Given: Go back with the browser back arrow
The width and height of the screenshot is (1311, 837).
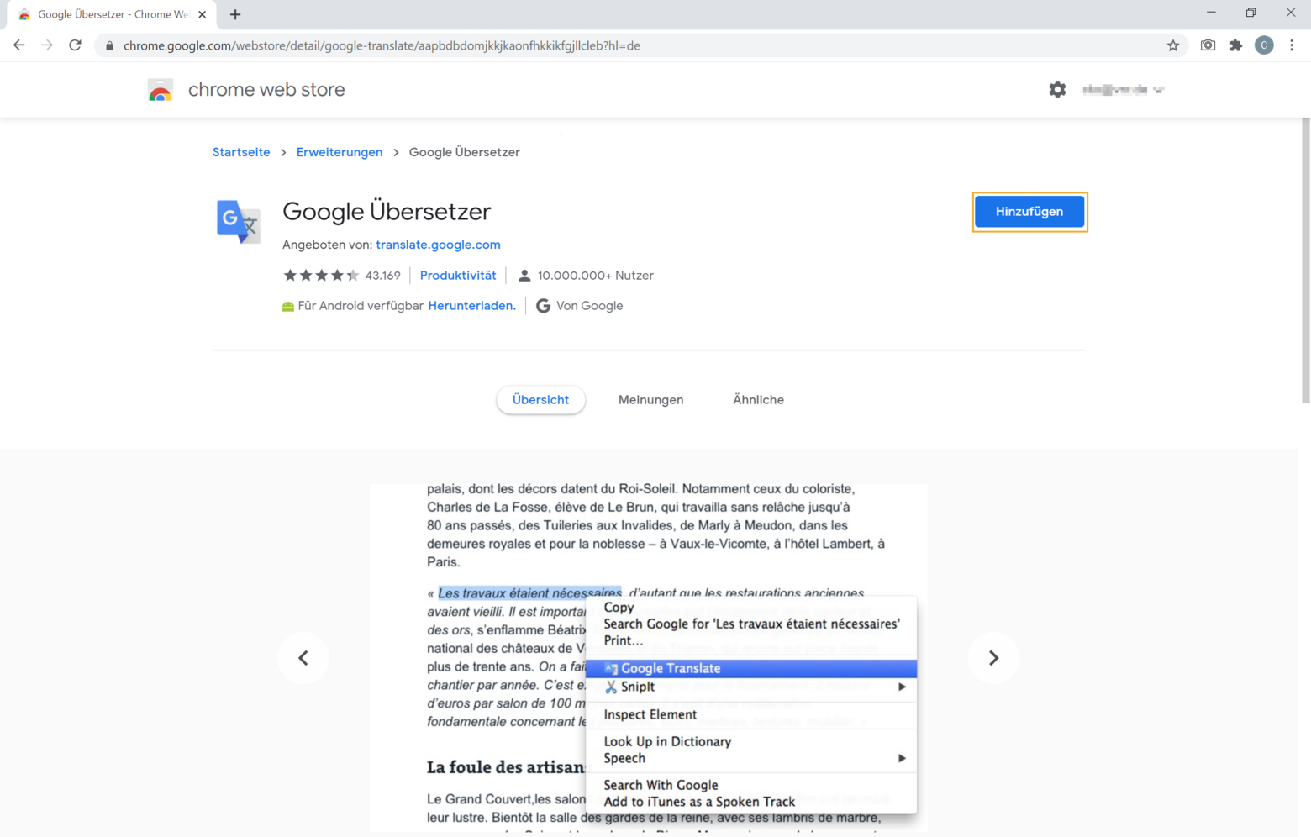Looking at the screenshot, I should coord(18,45).
